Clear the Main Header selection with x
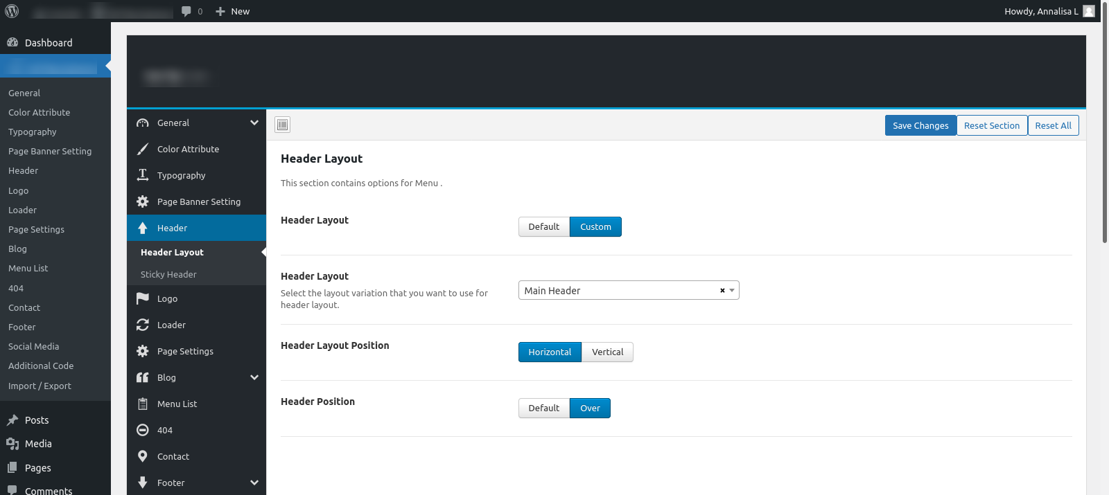1109x495 pixels. (722, 291)
